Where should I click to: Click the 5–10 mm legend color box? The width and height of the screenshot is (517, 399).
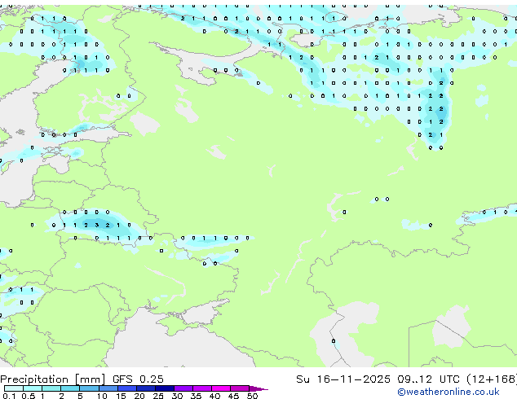pyautogui.click(x=89, y=388)
